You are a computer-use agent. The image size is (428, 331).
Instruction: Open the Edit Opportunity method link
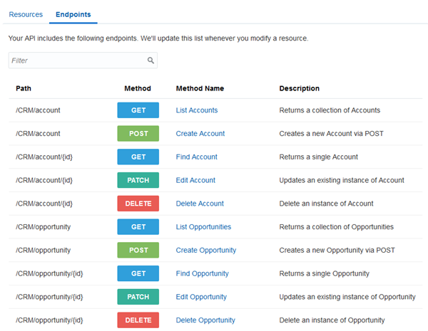coord(201,297)
